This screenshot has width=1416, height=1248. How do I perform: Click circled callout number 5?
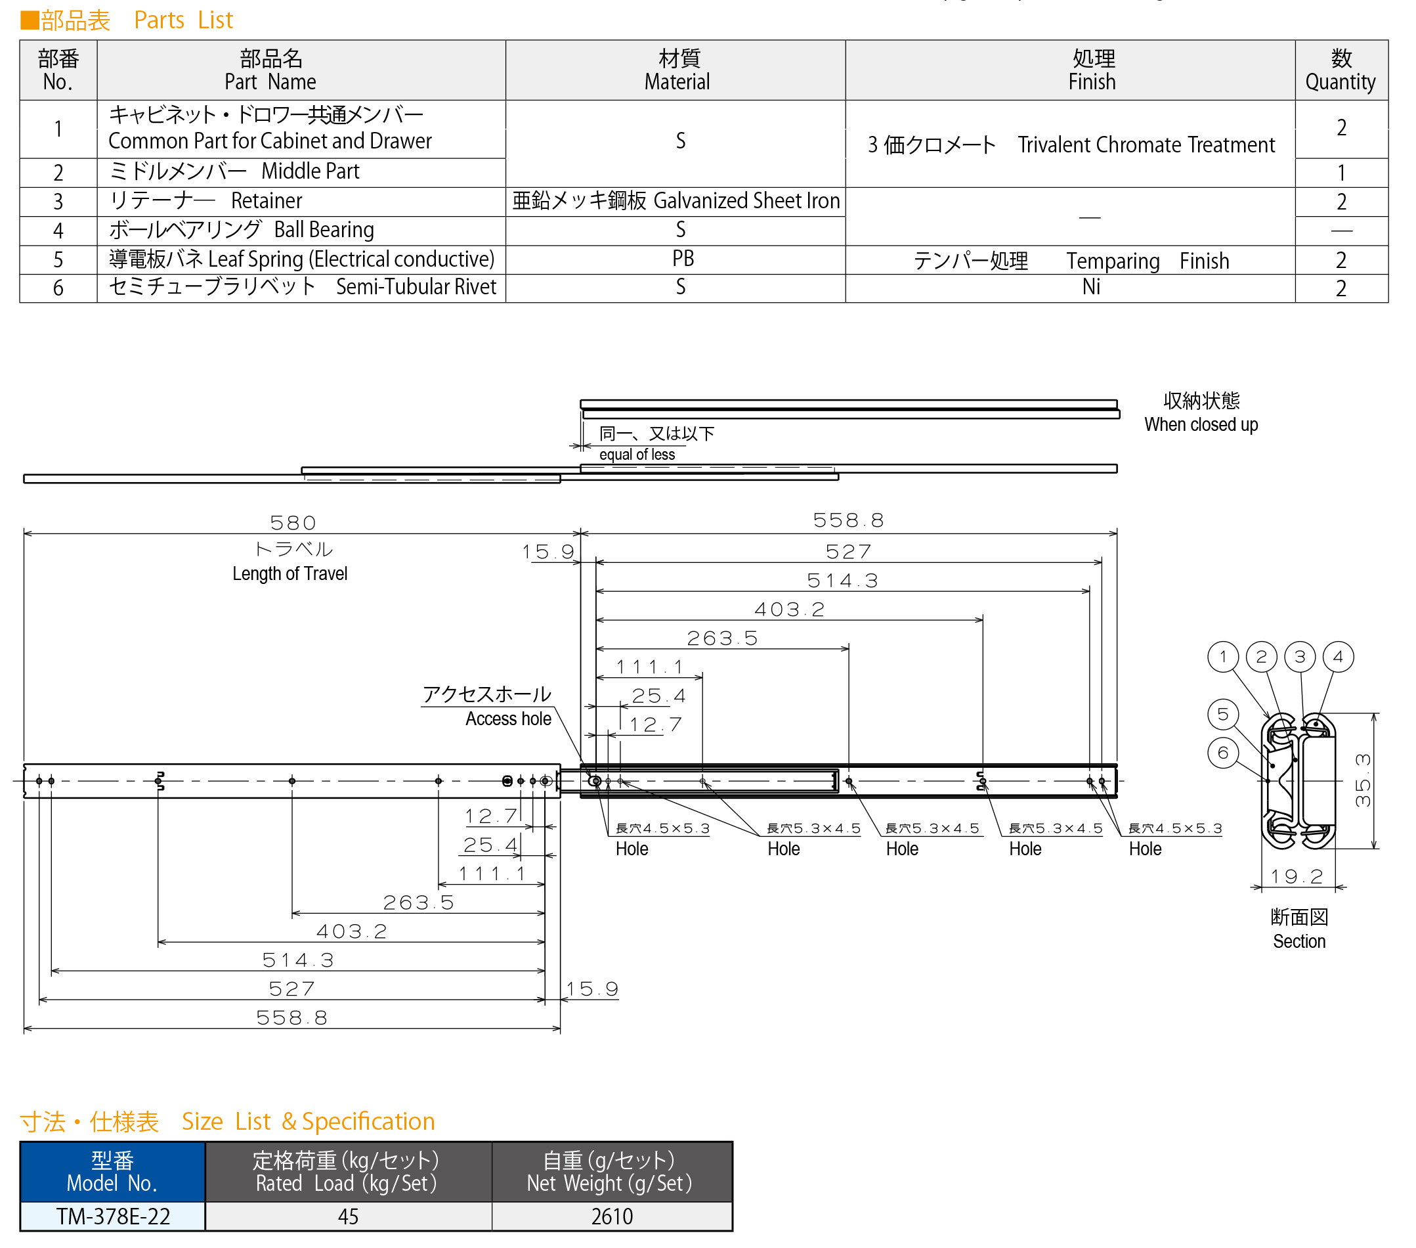coord(1223,714)
